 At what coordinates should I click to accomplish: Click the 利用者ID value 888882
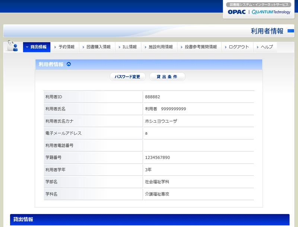click(152, 97)
